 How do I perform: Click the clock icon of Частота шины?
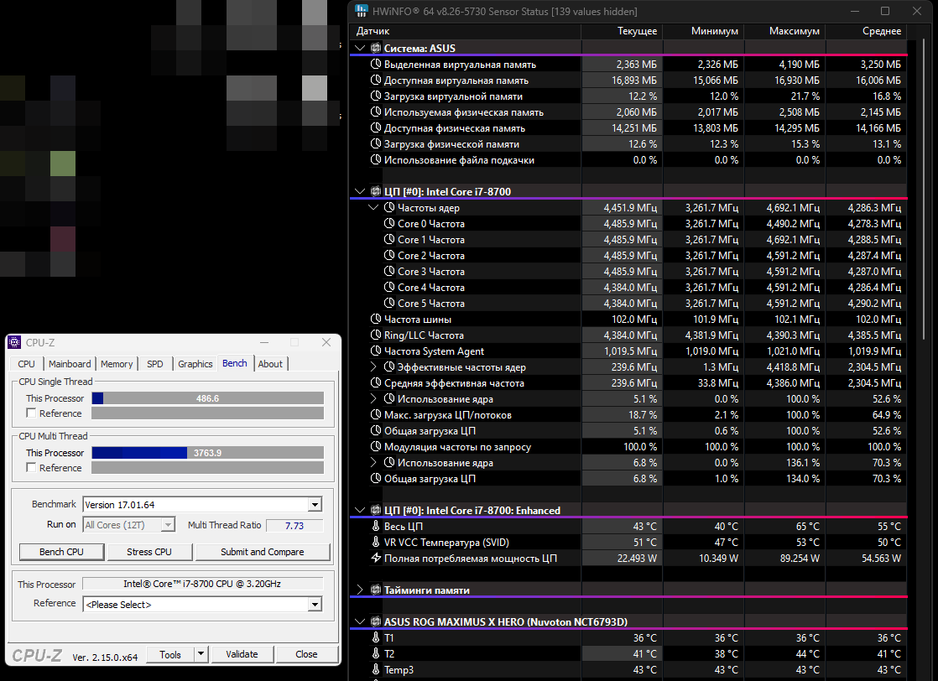[x=376, y=320]
